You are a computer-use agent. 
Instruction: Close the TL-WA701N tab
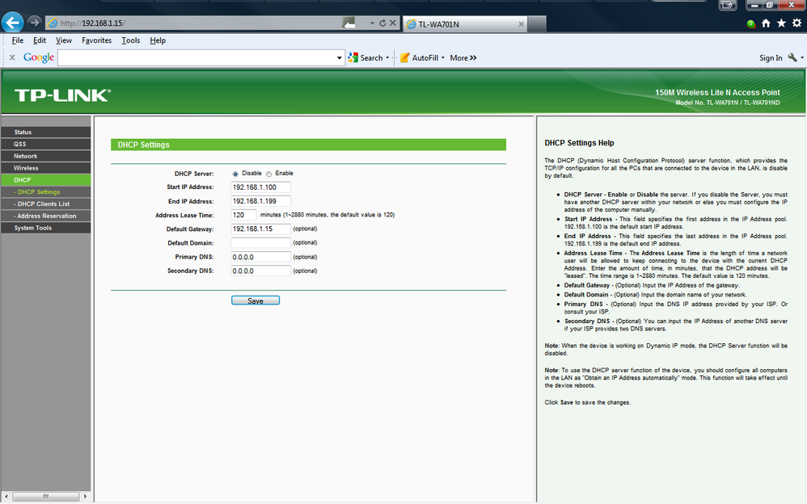(521, 24)
